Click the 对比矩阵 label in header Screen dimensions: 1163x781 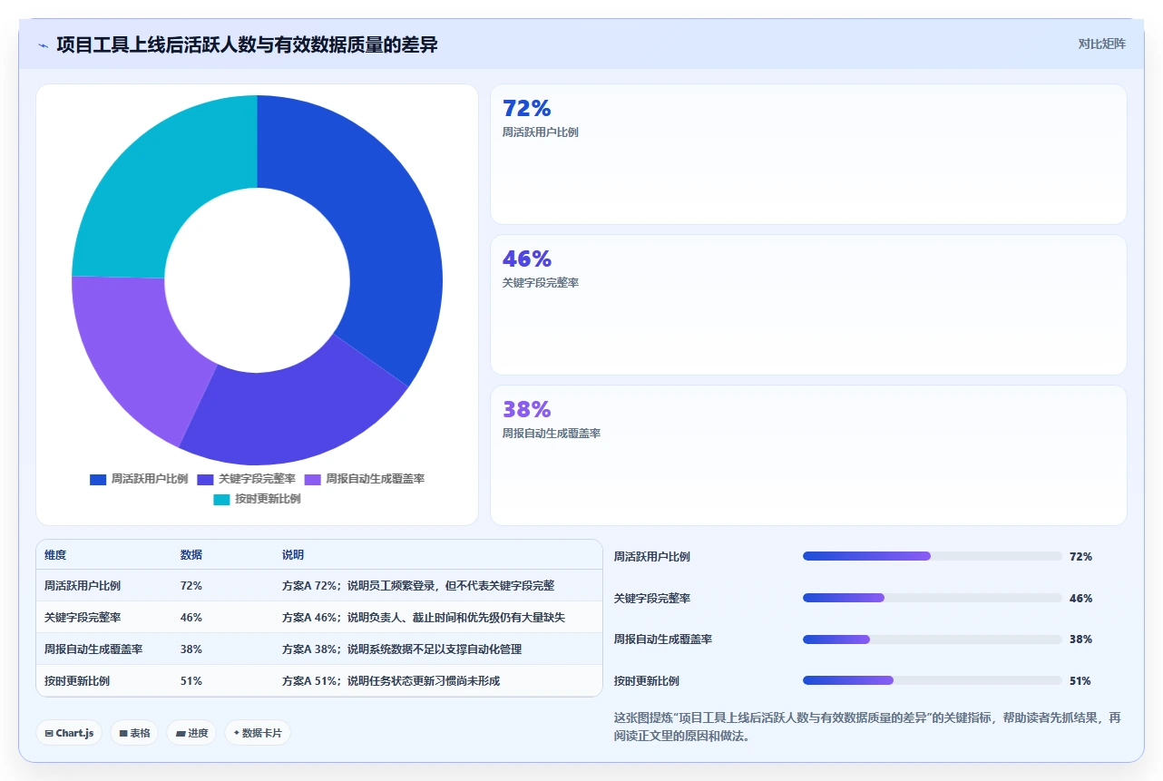pos(1101,44)
